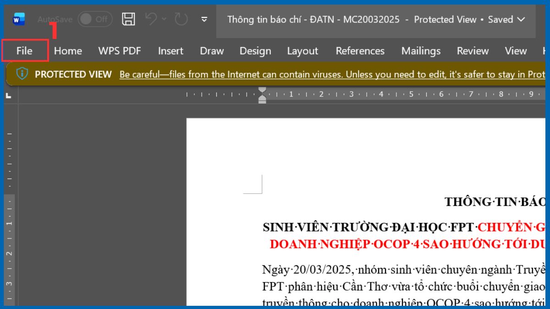Switch to the Insert tab
This screenshot has width=550, height=309.
170,51
